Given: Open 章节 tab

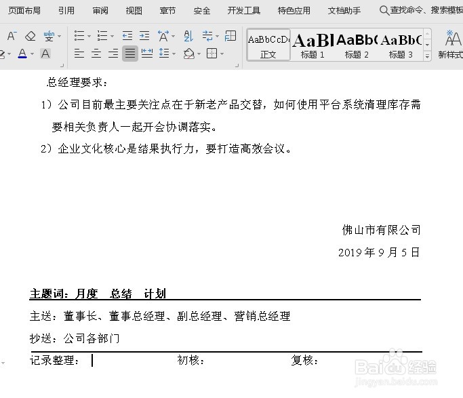Looking at the screenshot, I should [x=167, y=11].
